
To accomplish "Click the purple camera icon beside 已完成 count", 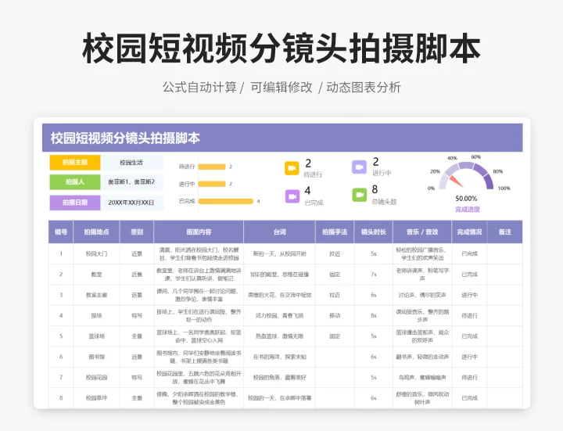I will click(292, 196).
